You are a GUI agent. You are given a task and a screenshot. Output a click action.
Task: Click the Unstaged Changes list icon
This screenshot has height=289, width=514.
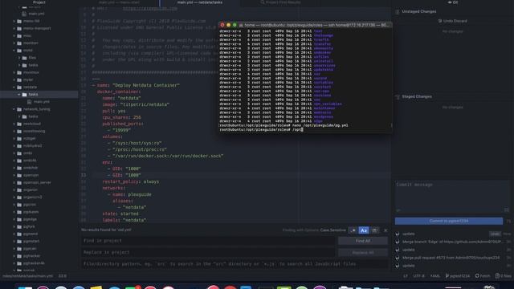pos(398,12)
